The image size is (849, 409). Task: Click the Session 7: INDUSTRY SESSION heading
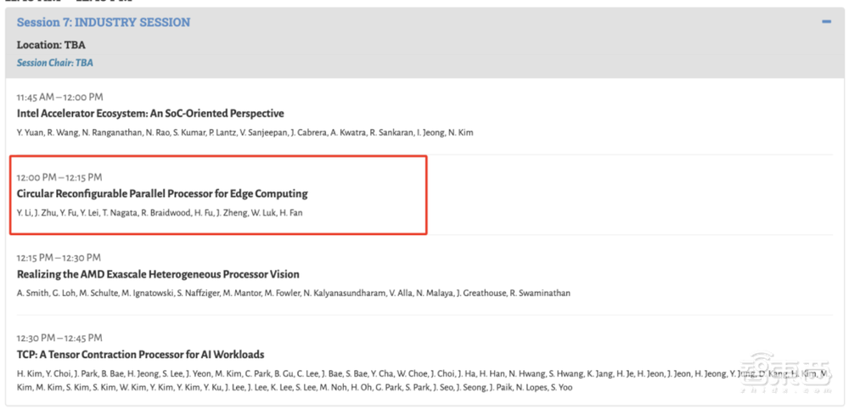(x=104, y=23)
